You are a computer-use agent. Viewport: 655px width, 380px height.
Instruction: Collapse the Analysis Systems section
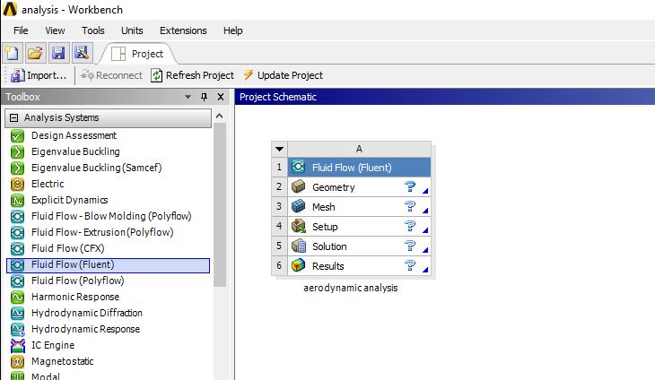pyautogui.click(x=13, y=117)
